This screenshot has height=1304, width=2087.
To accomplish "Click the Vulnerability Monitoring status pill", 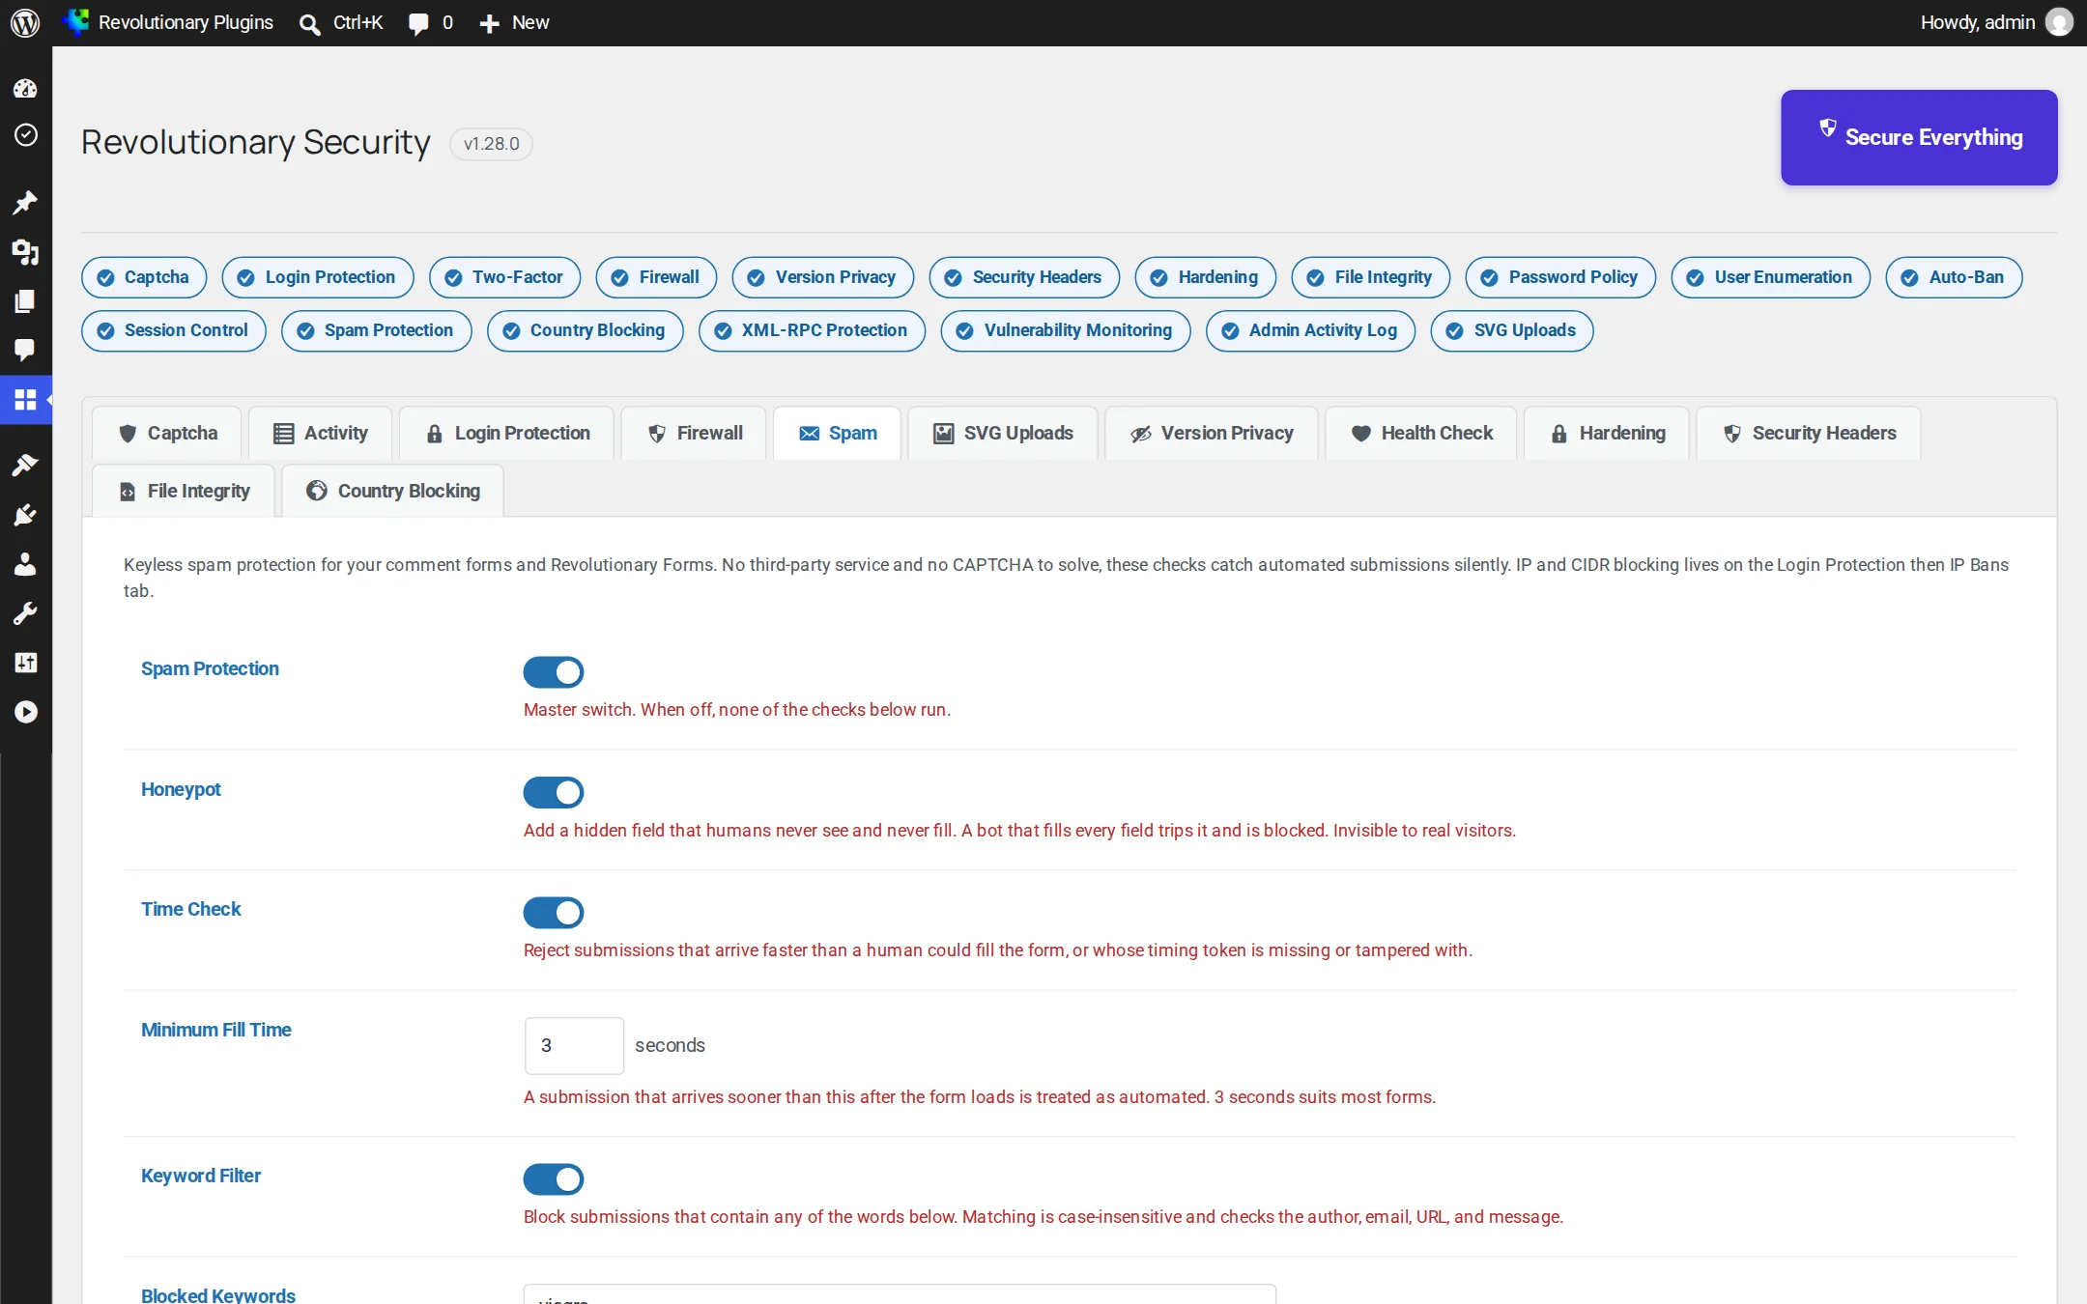I will click(1066, 330).
